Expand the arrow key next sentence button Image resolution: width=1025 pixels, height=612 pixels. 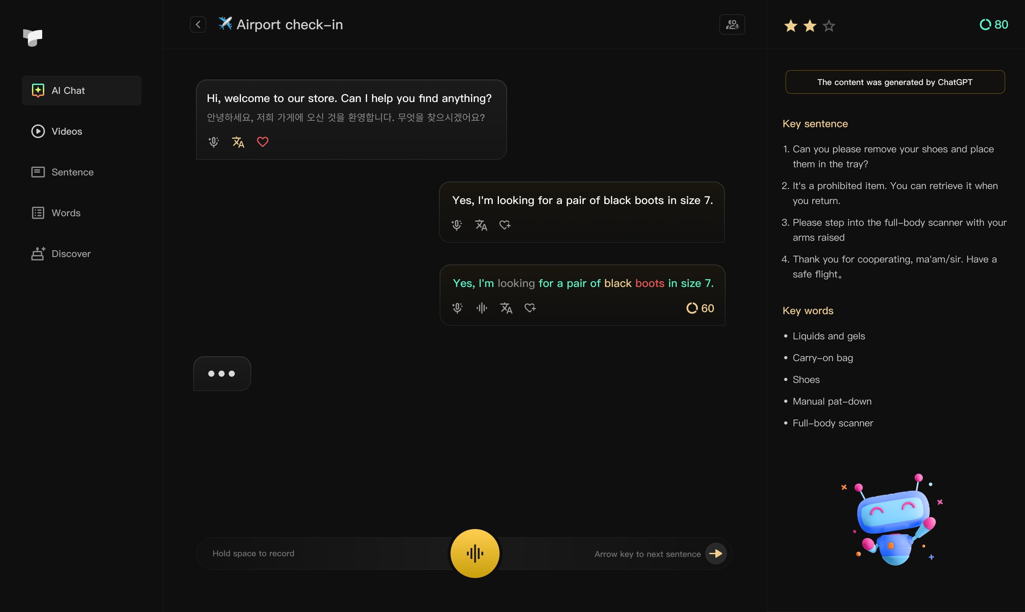click(x=715, y=553)
